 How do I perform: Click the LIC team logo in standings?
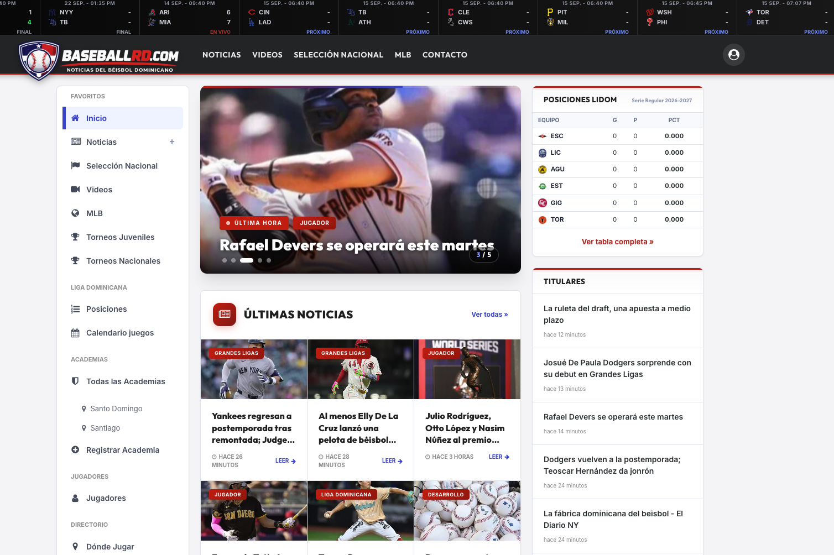[x=543, y=153]
